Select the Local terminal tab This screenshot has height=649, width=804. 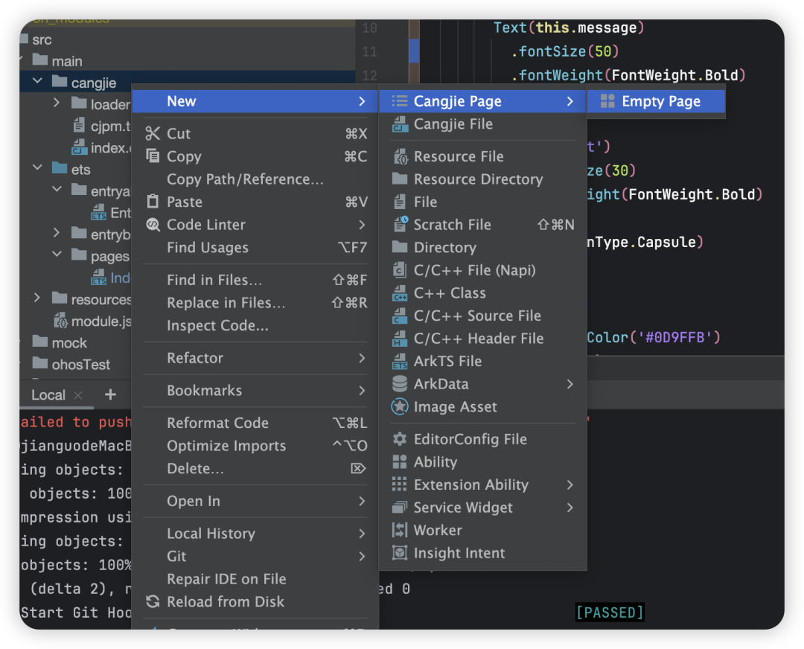[x=48, y=395]
